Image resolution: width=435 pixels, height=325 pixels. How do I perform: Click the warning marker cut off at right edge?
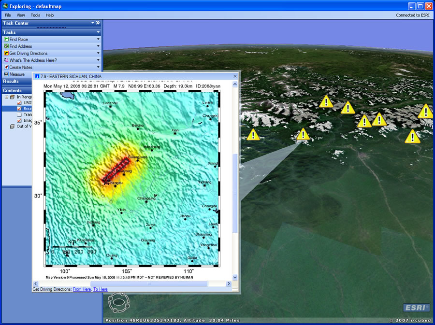(426, 112)
